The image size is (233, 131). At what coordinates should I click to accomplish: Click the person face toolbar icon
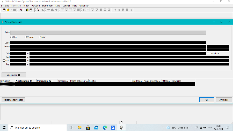coord(38,10)
